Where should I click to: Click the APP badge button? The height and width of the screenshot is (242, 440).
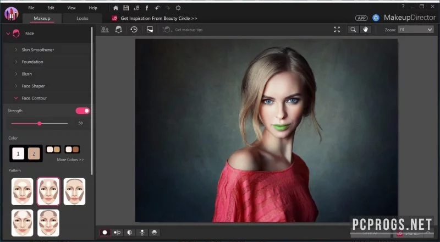pos(361,18)
